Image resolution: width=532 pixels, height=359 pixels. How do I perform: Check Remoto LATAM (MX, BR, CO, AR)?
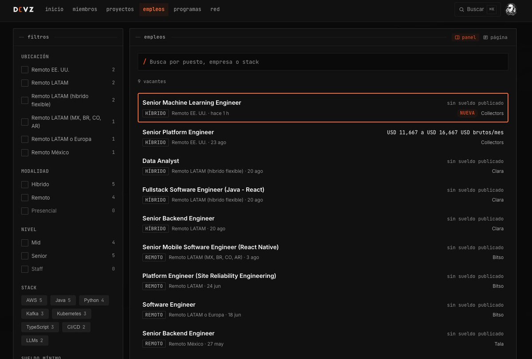(x=25, y=122)
